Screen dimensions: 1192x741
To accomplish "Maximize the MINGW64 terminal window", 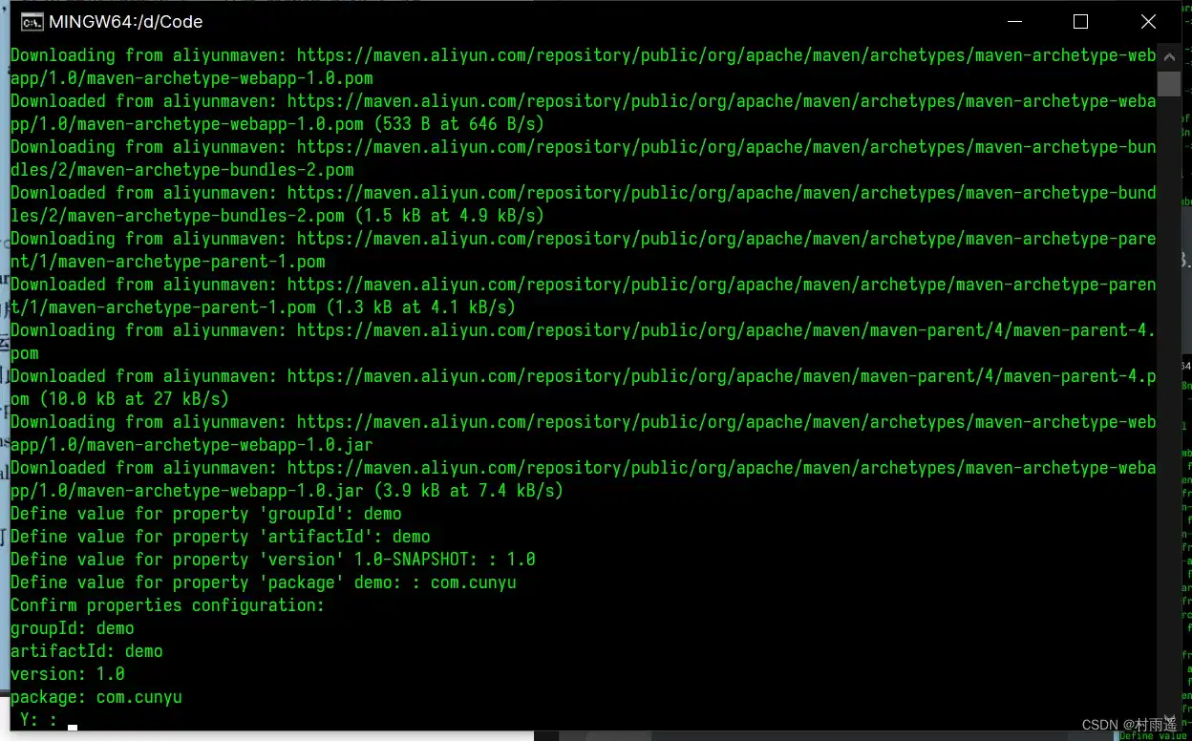I will 1080,22.
